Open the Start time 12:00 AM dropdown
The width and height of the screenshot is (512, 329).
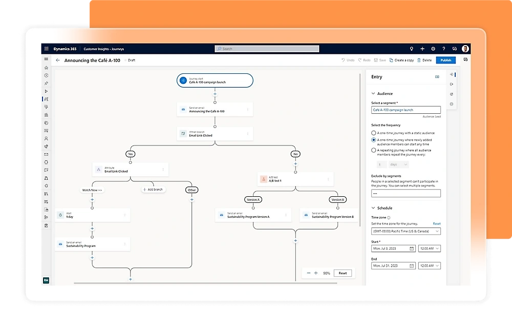pos(429,249)
